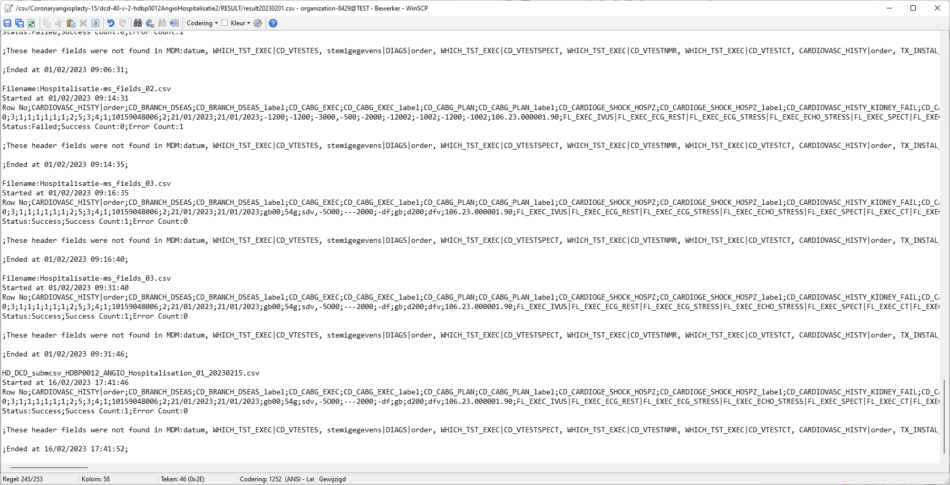Open the Help question mark icon
Image resolution: width=950 pixels, height=485 pixels.
273,23
